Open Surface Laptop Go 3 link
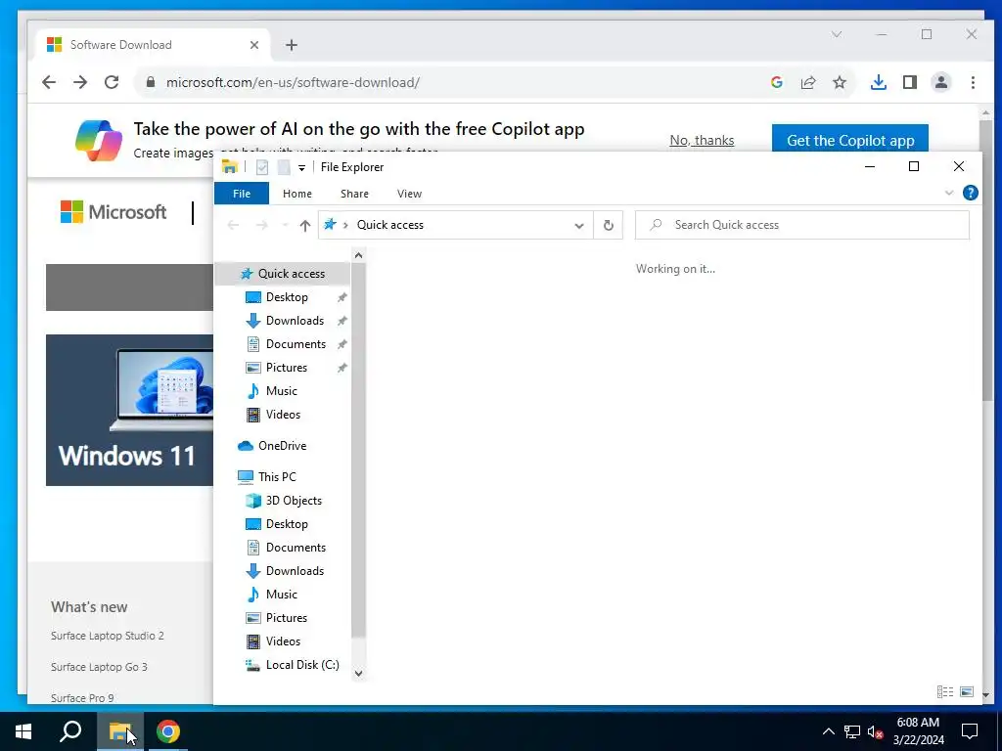The width and height of the screenshot is (1002, 751). point(99,667)
